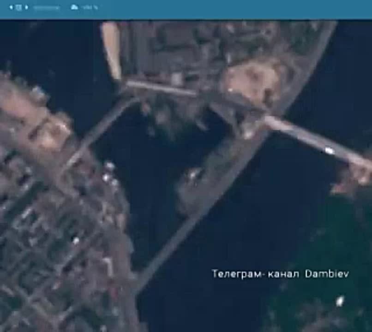Image resolution: width=372 pixels, height=332 pixels.
Task: Click the light horizontal road across the peninsula
Action: pos(162,88)
